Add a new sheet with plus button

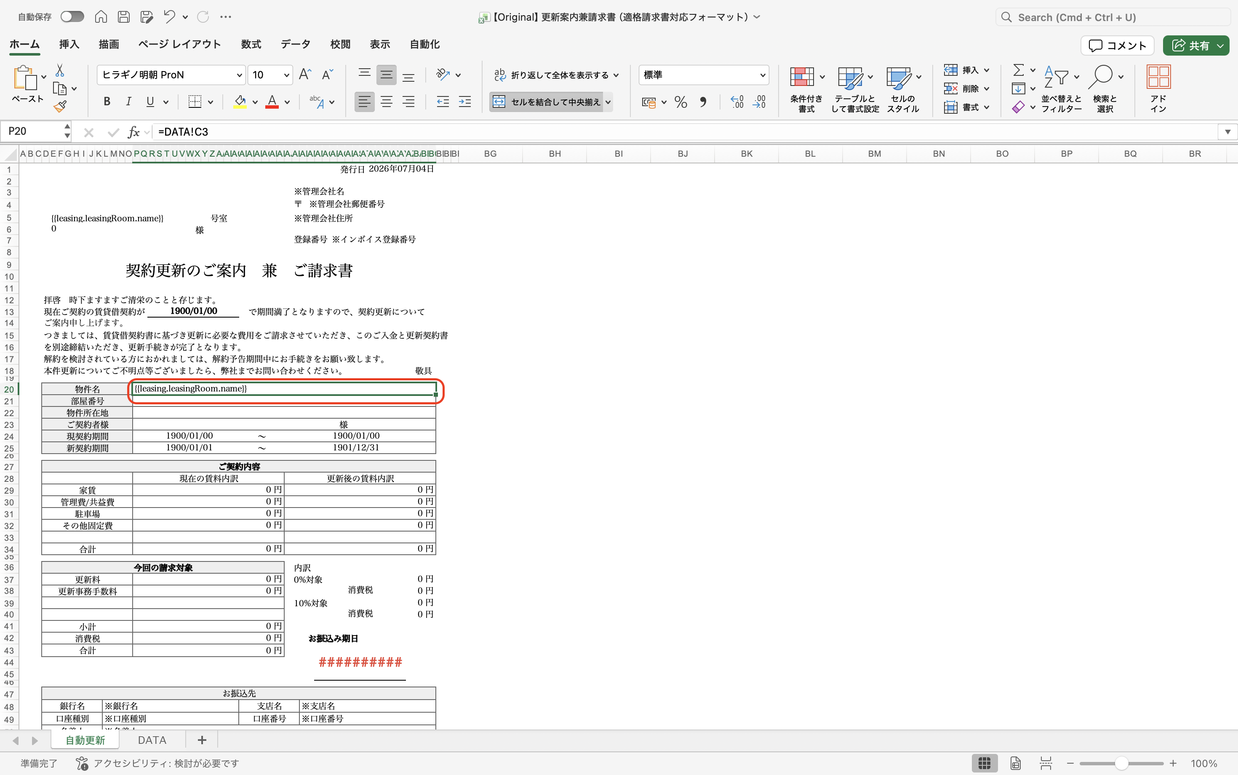click(202, 740)
